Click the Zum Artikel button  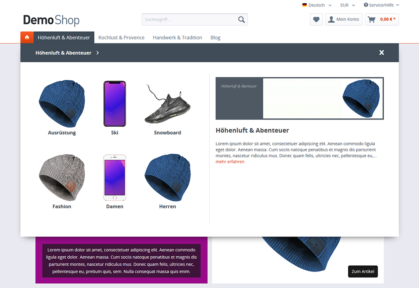coord(362,271)
